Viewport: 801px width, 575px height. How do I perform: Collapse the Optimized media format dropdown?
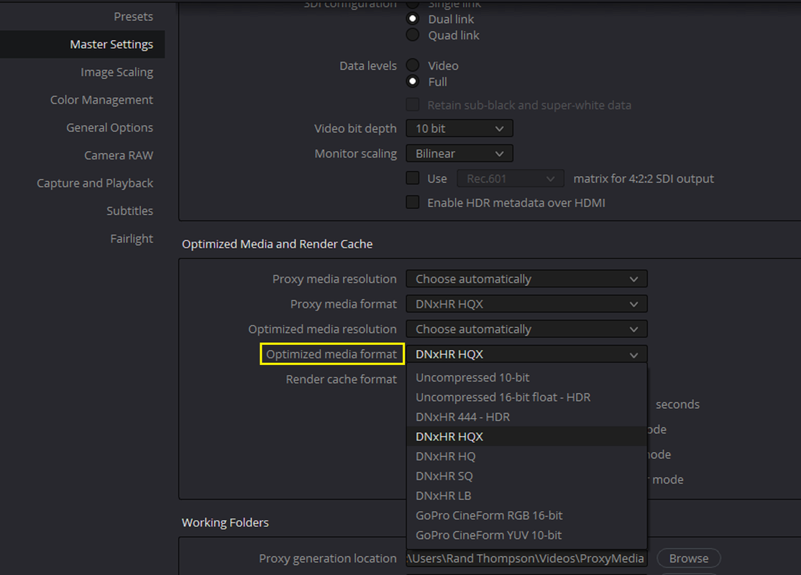click(x=526, y=354)
